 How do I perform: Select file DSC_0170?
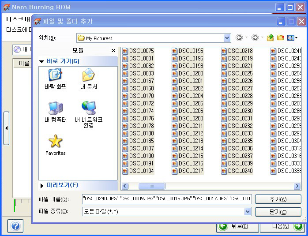[138, 96]
